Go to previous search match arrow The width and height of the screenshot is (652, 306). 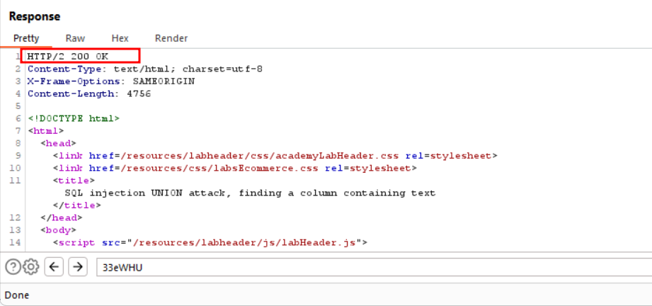(x=54, y=267)
